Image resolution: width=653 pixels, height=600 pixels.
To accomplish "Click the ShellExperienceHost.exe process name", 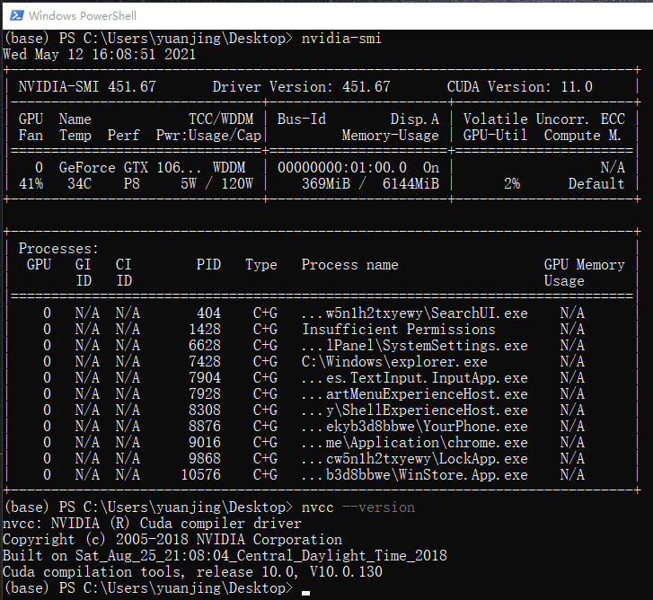I will pos(415,410).
